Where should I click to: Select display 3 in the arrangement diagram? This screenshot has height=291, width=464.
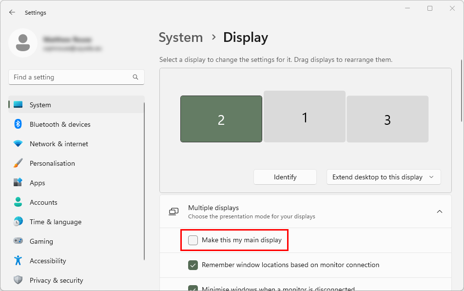[387, 118]
